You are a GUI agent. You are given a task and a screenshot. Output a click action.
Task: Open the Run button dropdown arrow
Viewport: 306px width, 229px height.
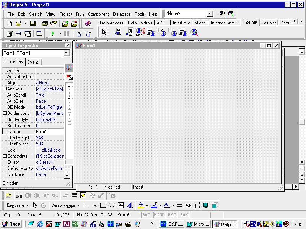pos(60,34)
